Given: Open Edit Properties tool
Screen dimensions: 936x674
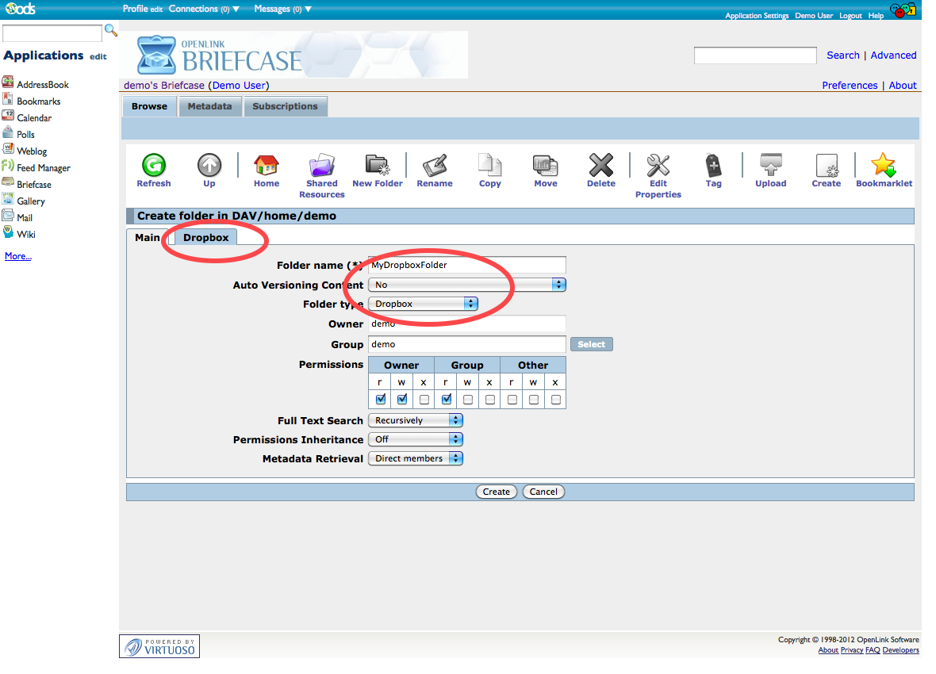Looking at the screenshot, I should point(658,166).
